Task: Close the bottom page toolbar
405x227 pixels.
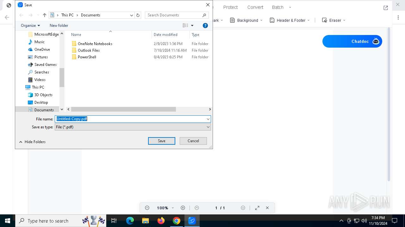Action: click(x=267, y=208)
